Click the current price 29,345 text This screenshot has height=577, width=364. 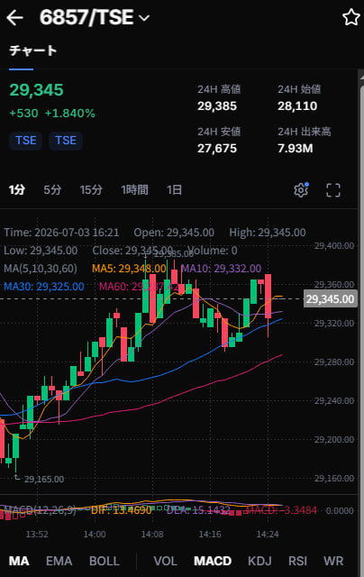[x=36, y=90]
